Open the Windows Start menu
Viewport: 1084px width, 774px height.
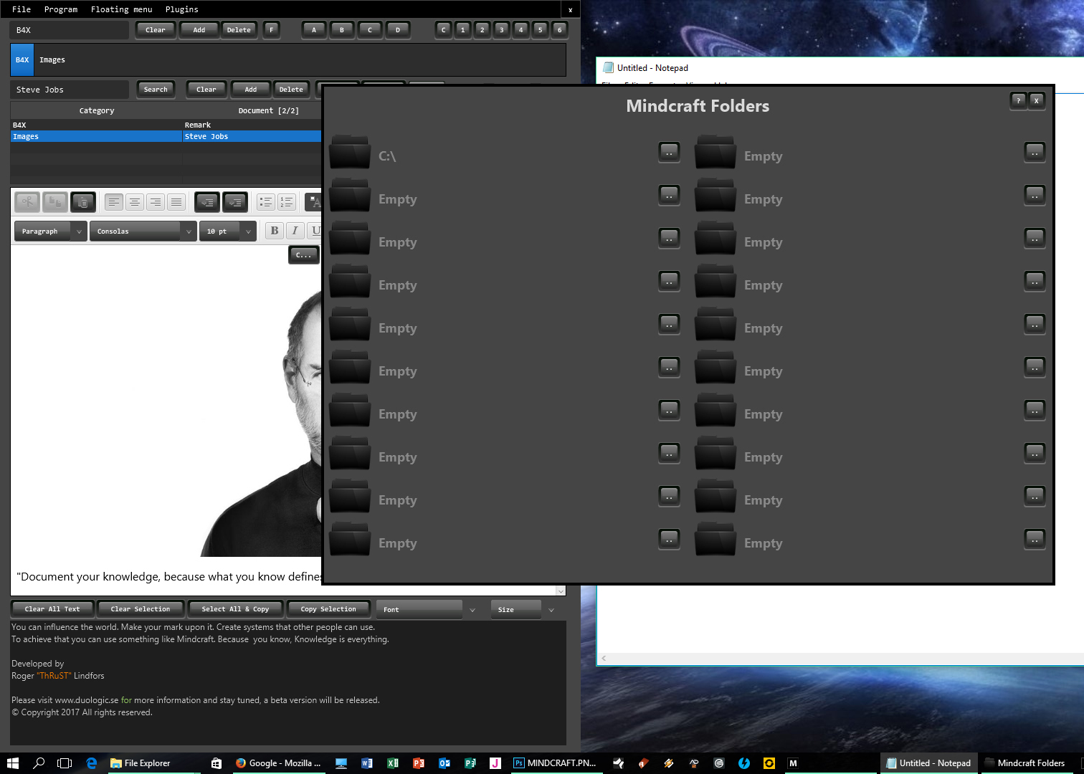pyautogui.click(x=12, y=763)
